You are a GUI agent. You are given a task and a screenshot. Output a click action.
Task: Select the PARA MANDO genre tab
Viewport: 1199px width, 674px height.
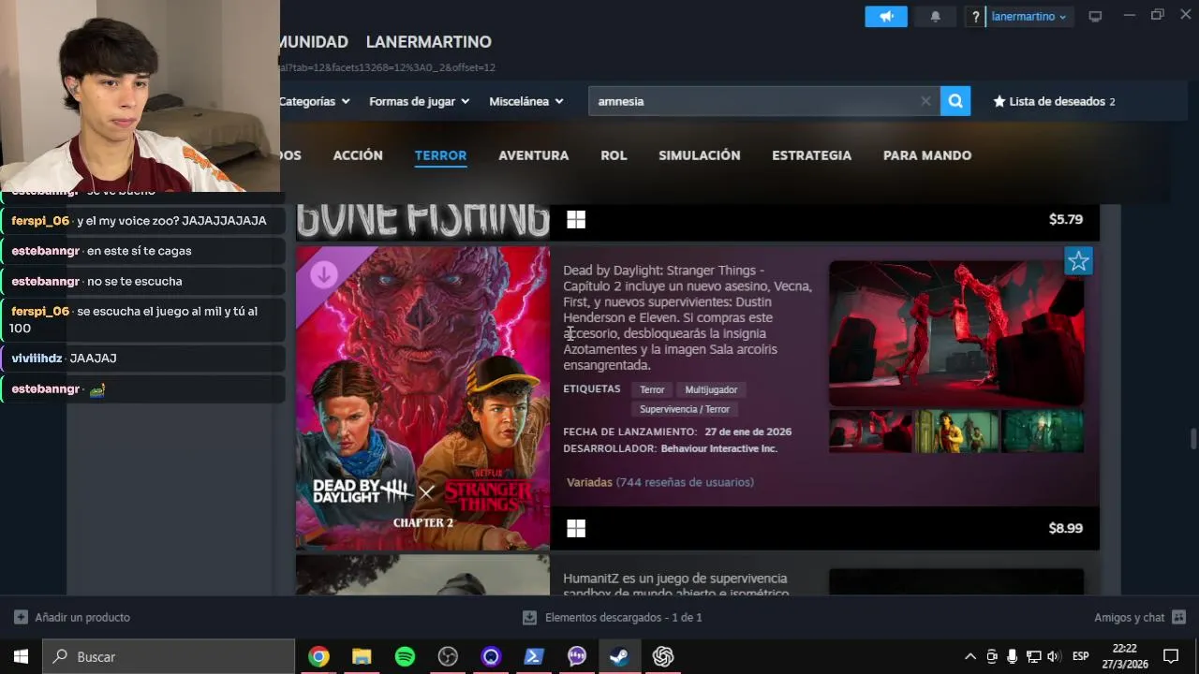[927, 155]
